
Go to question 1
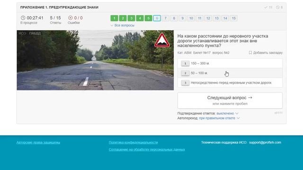114,18
